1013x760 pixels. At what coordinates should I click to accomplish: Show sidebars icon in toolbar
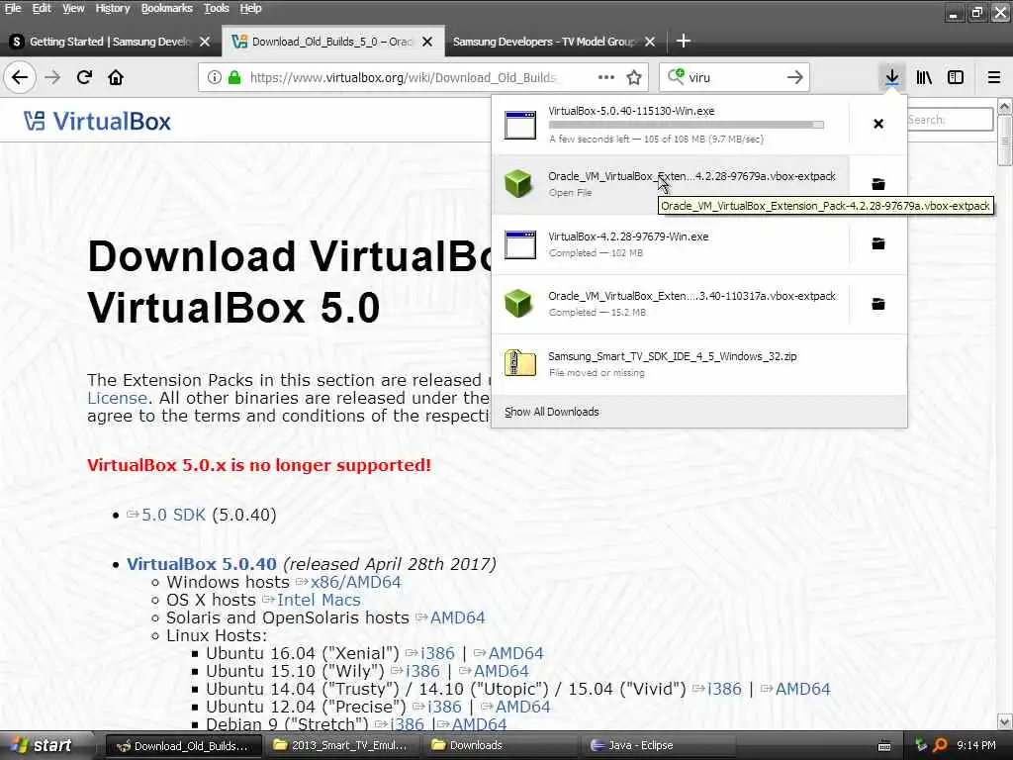(956, 77)
